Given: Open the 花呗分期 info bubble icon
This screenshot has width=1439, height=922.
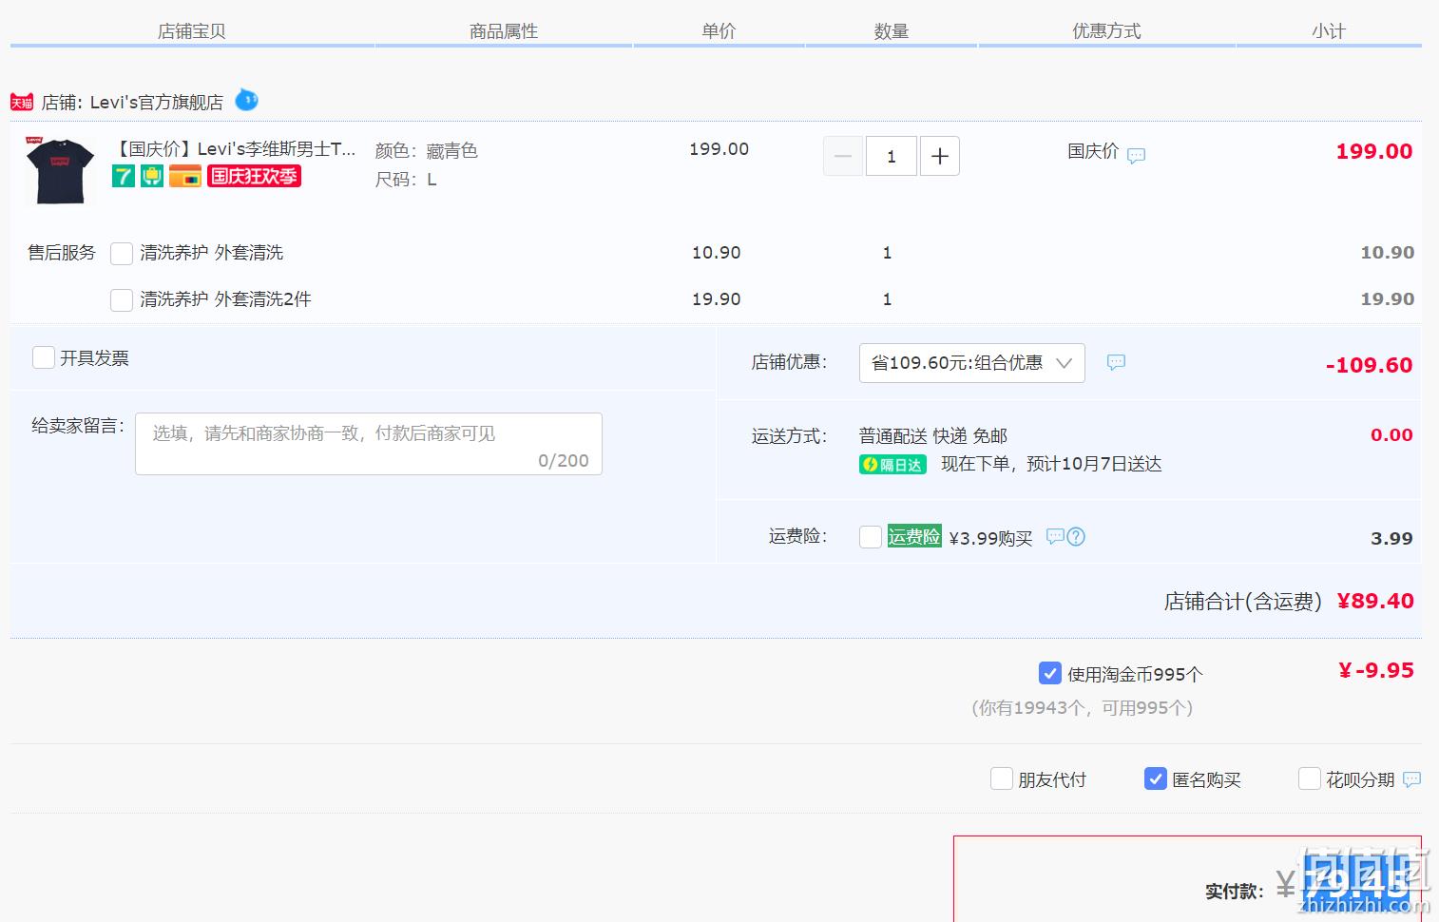Looking at the screenshot, I should point(1411,779).
